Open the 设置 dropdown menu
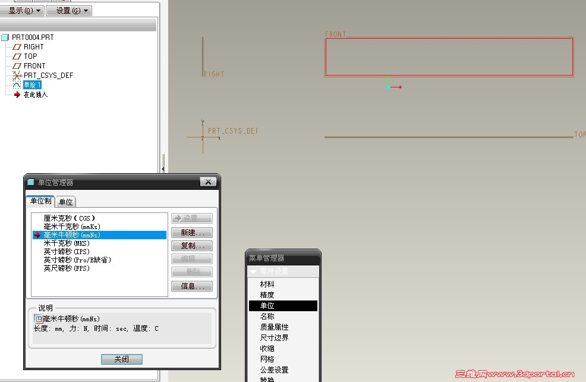The image size is (586, 382). click(69, 11)
